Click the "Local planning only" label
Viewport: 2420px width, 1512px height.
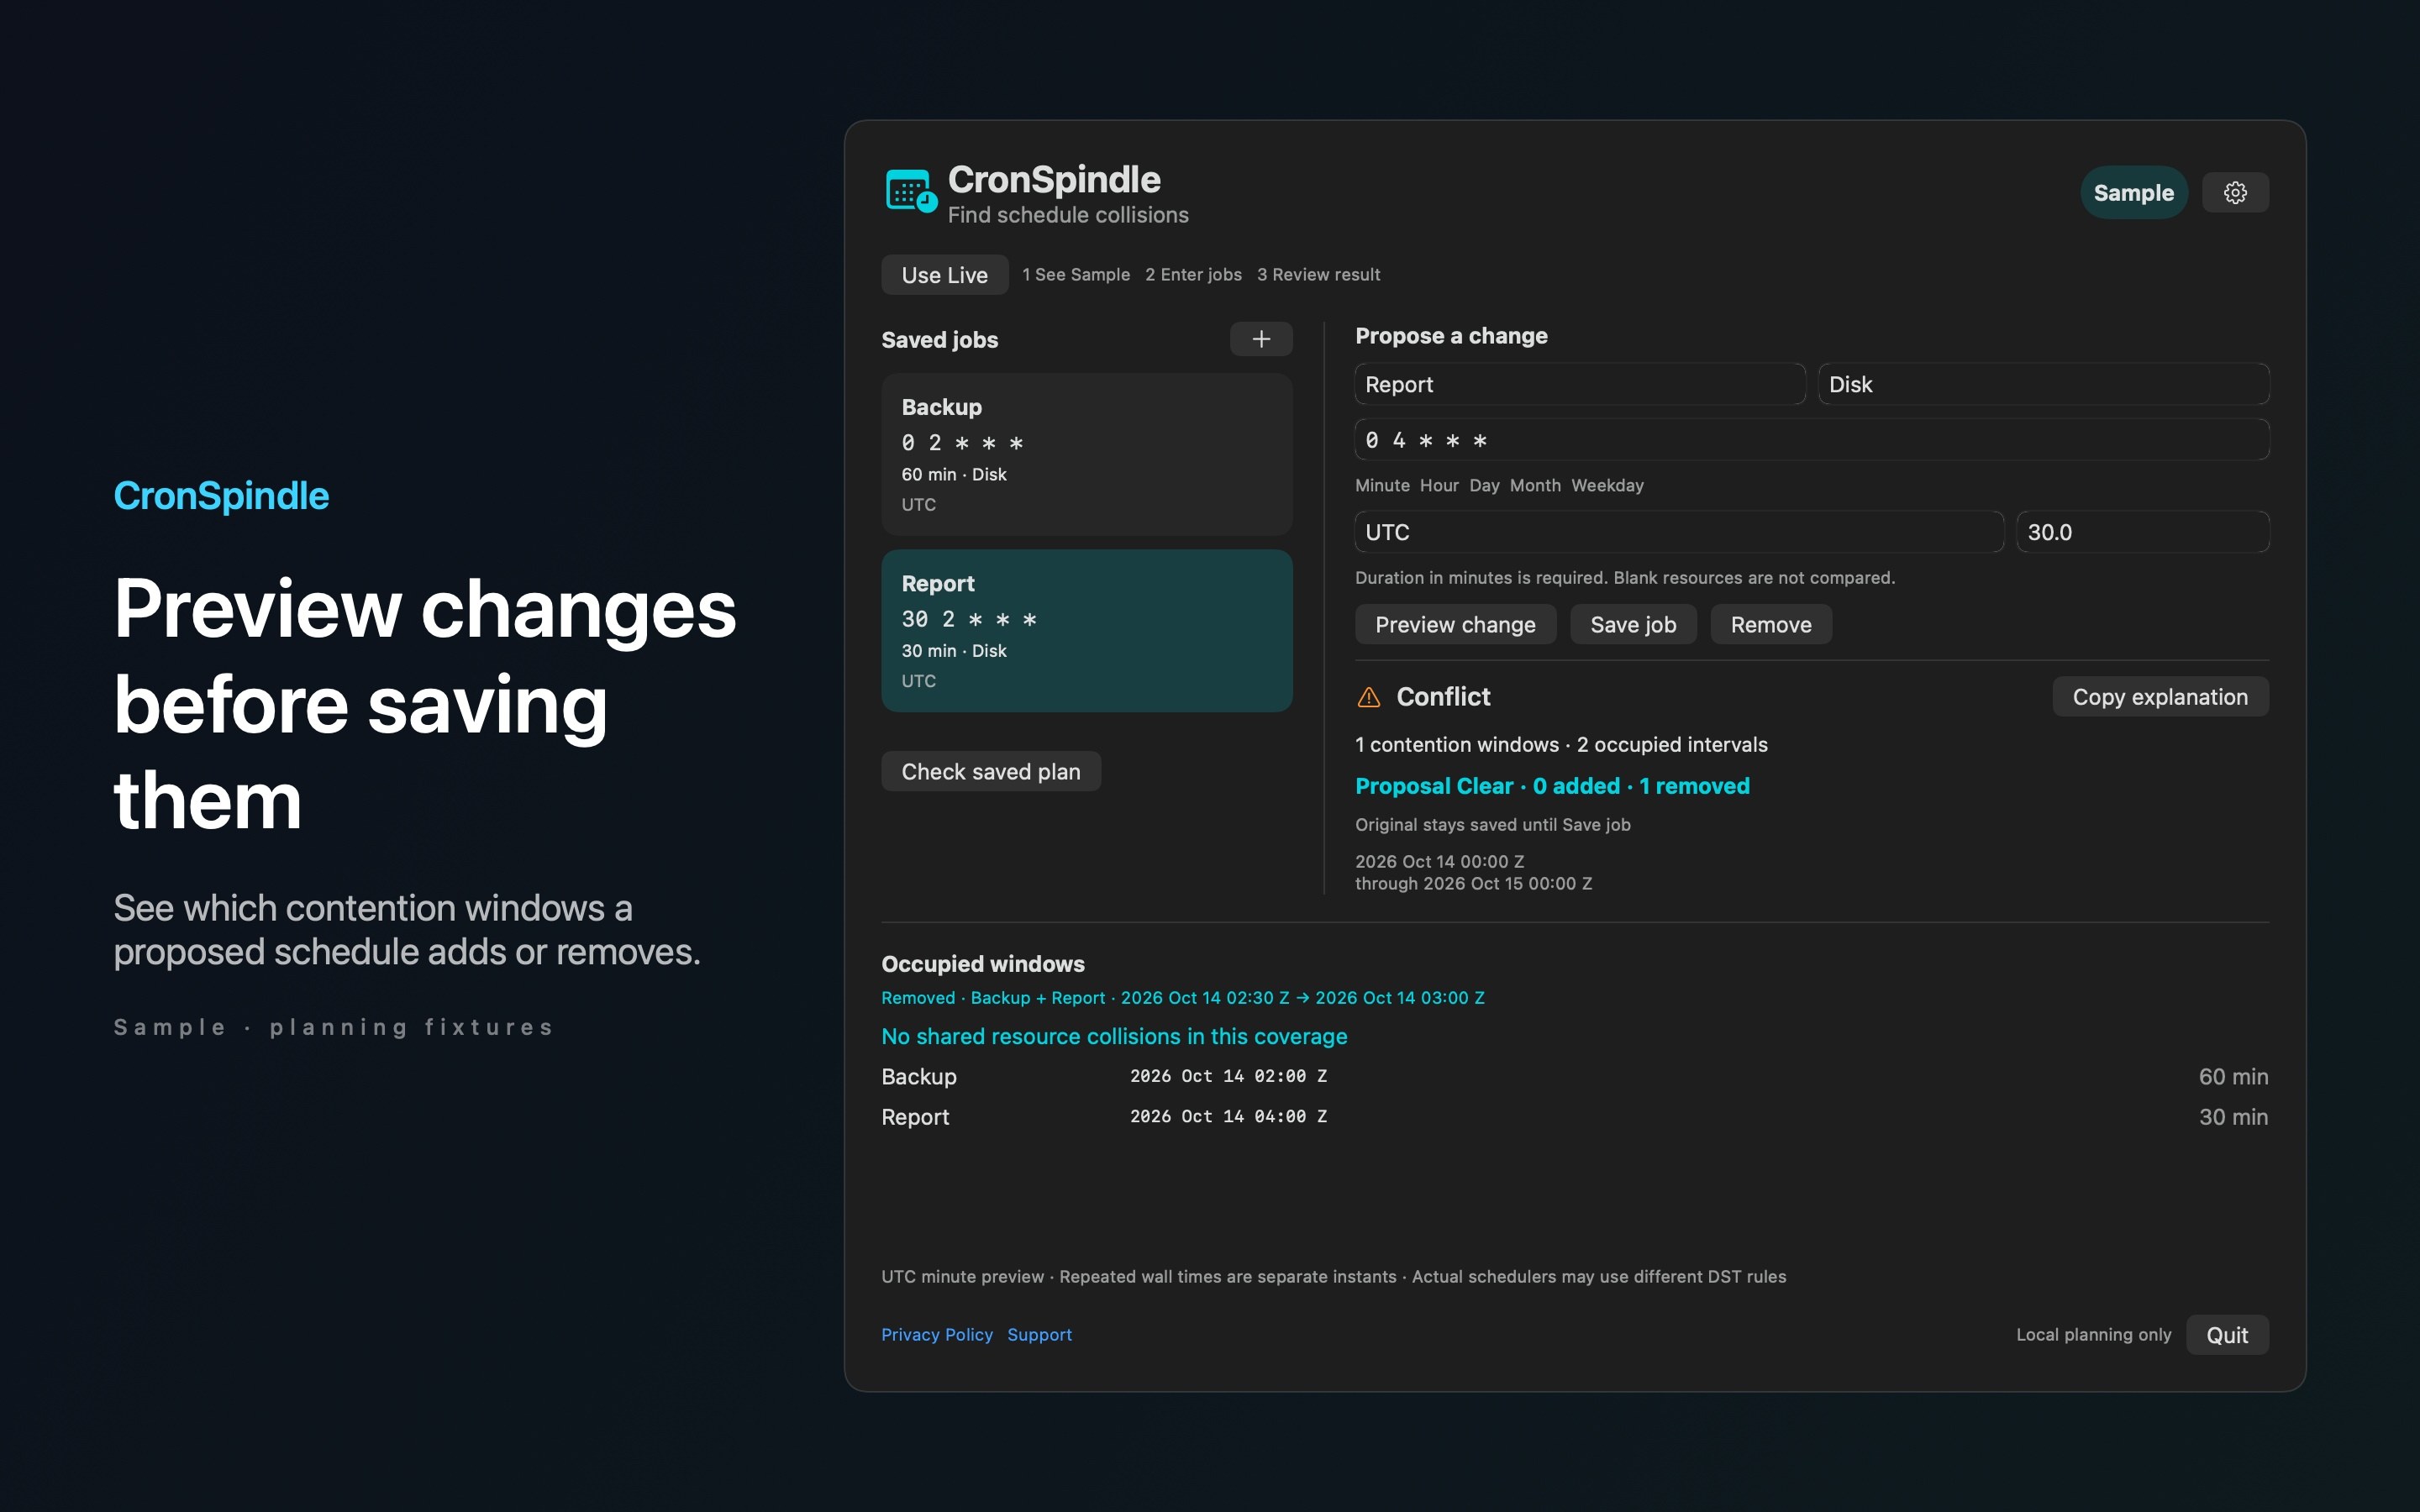pos(2093,1334)
